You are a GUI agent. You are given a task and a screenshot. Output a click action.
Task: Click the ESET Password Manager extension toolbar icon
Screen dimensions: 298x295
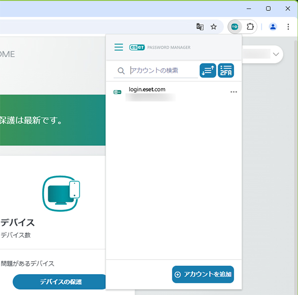point(235,27)
